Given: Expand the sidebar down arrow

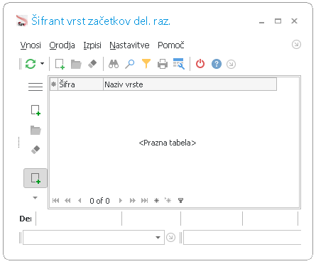Looking at the screenshot, I should (35, 198).
